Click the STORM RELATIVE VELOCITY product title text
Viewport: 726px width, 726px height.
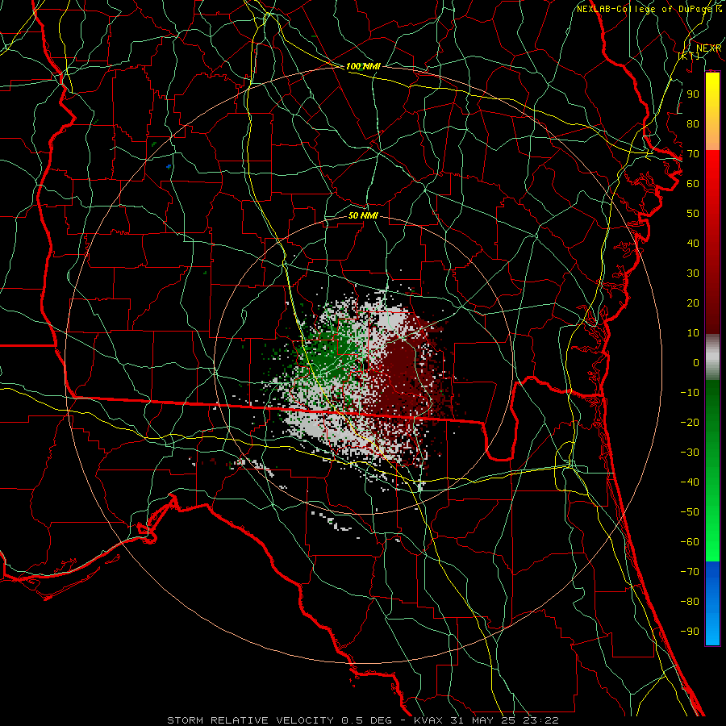pyautogui.click(x=250, y=720)
